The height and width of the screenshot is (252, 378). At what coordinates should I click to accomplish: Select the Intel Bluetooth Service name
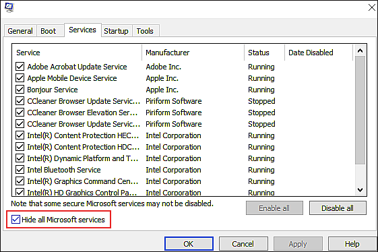64,170
